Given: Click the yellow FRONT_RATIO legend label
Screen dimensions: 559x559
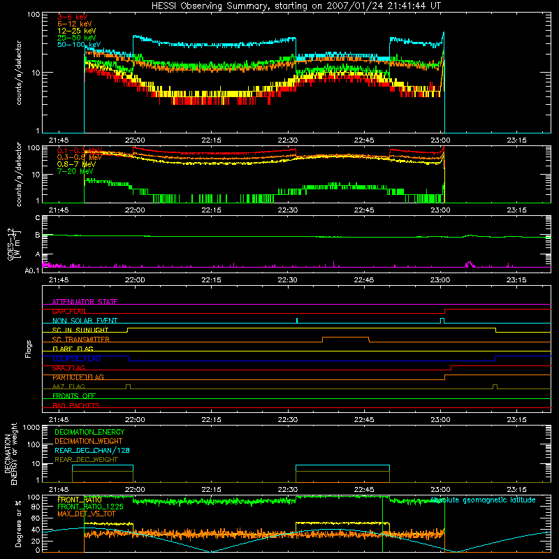Looking at the screenshot, I should tap(80, 500).
